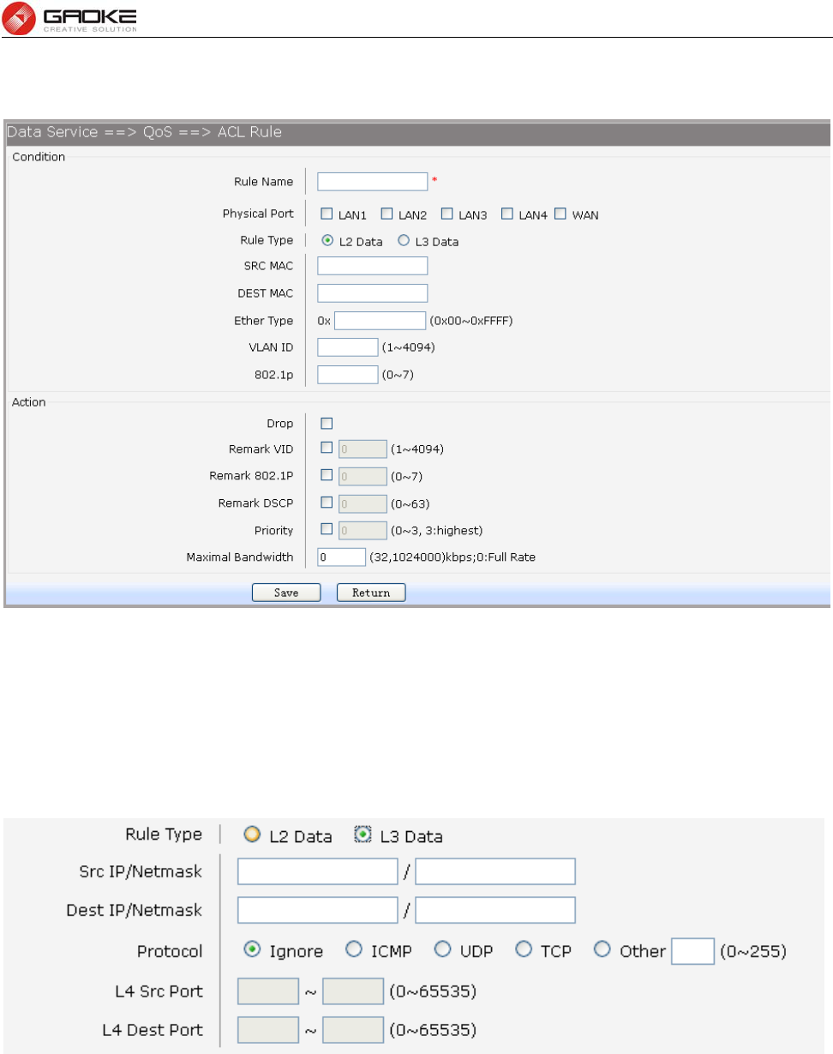The image size is (833, 1054).
Task: Click the L4 Src Port end field
Action: click(352, 992)
